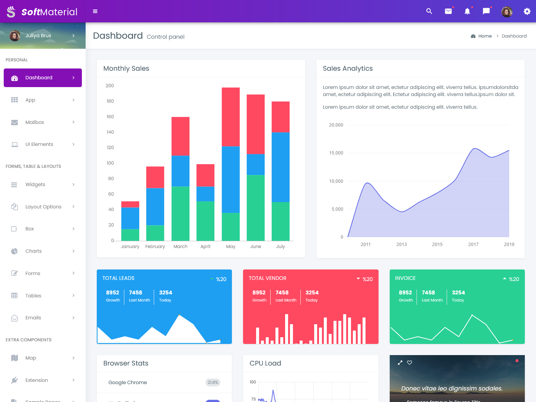
Task: Expand the Tables chevron
Action: (x=73, y=296)
